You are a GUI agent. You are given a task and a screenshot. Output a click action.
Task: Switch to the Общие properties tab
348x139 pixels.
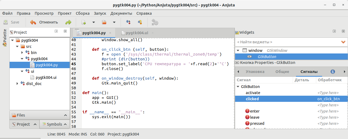(282, 72)
